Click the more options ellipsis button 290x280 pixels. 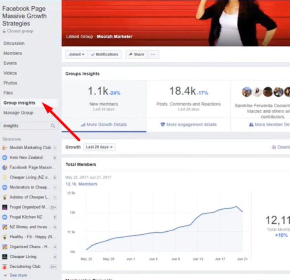[x=153, y=54]
